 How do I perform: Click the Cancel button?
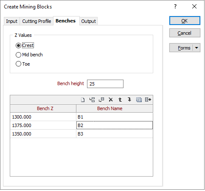pyautogui.click(x=185, y=33)
